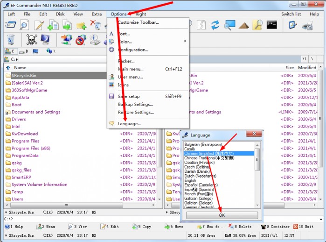Choose Backup Settings... menu entry
Image resolution: width=326 pixels, height=242 pixels.
(148, 104)
